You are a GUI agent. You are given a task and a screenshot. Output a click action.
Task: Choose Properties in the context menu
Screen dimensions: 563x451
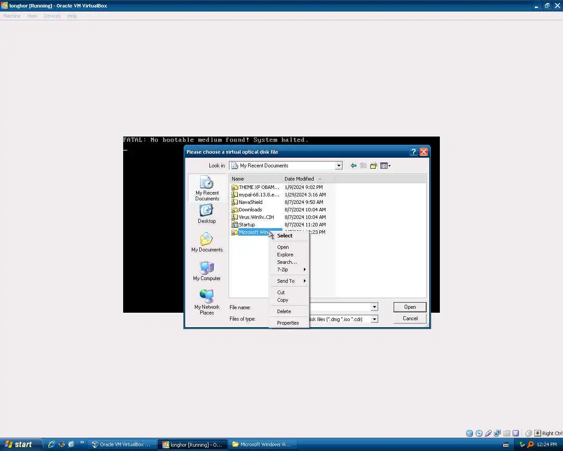click(x=289, y=323)
